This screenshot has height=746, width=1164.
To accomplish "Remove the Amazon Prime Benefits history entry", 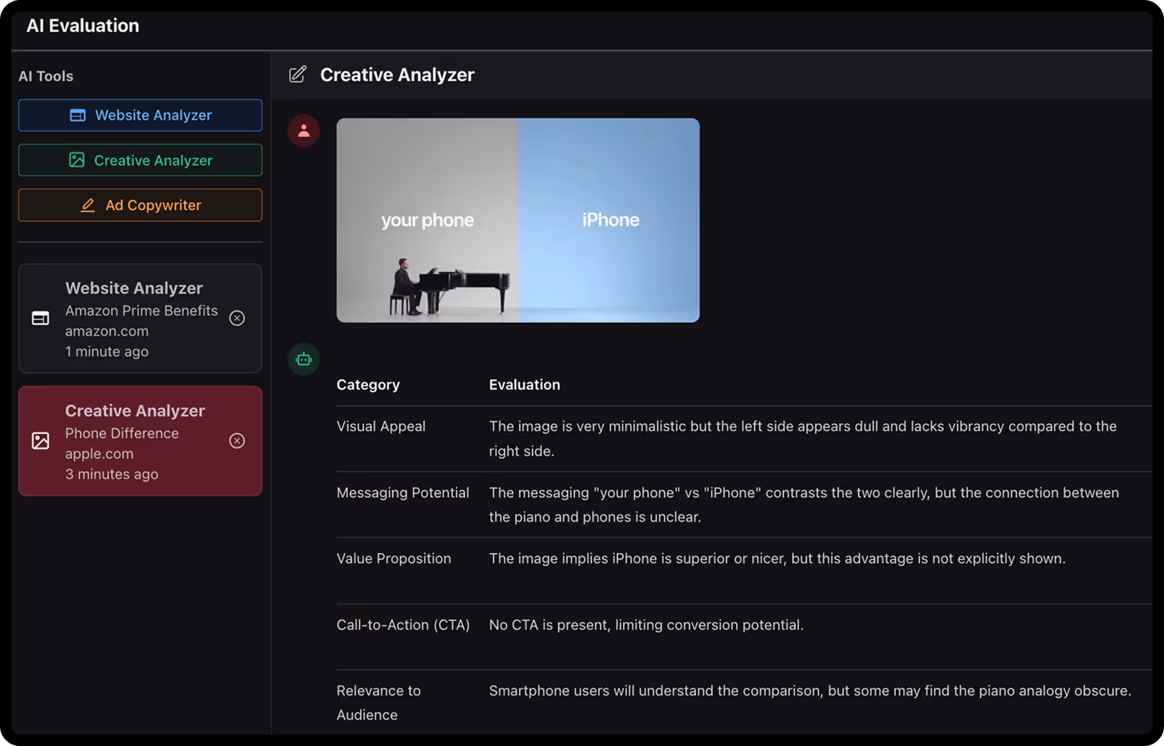I will 237,318.
